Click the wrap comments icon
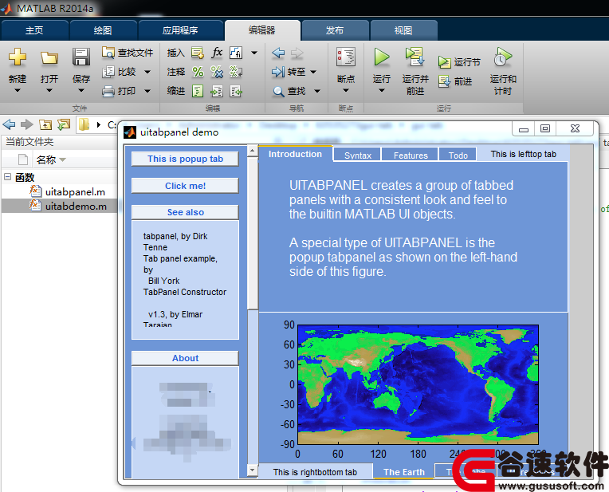Viewport: 609px width, 492px height. pos(236,72)
